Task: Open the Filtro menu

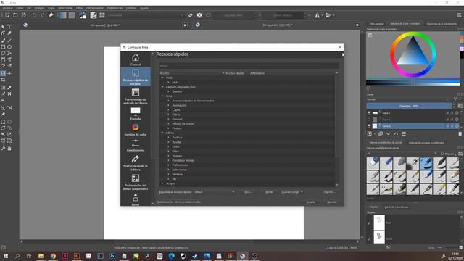Action: 79,8
